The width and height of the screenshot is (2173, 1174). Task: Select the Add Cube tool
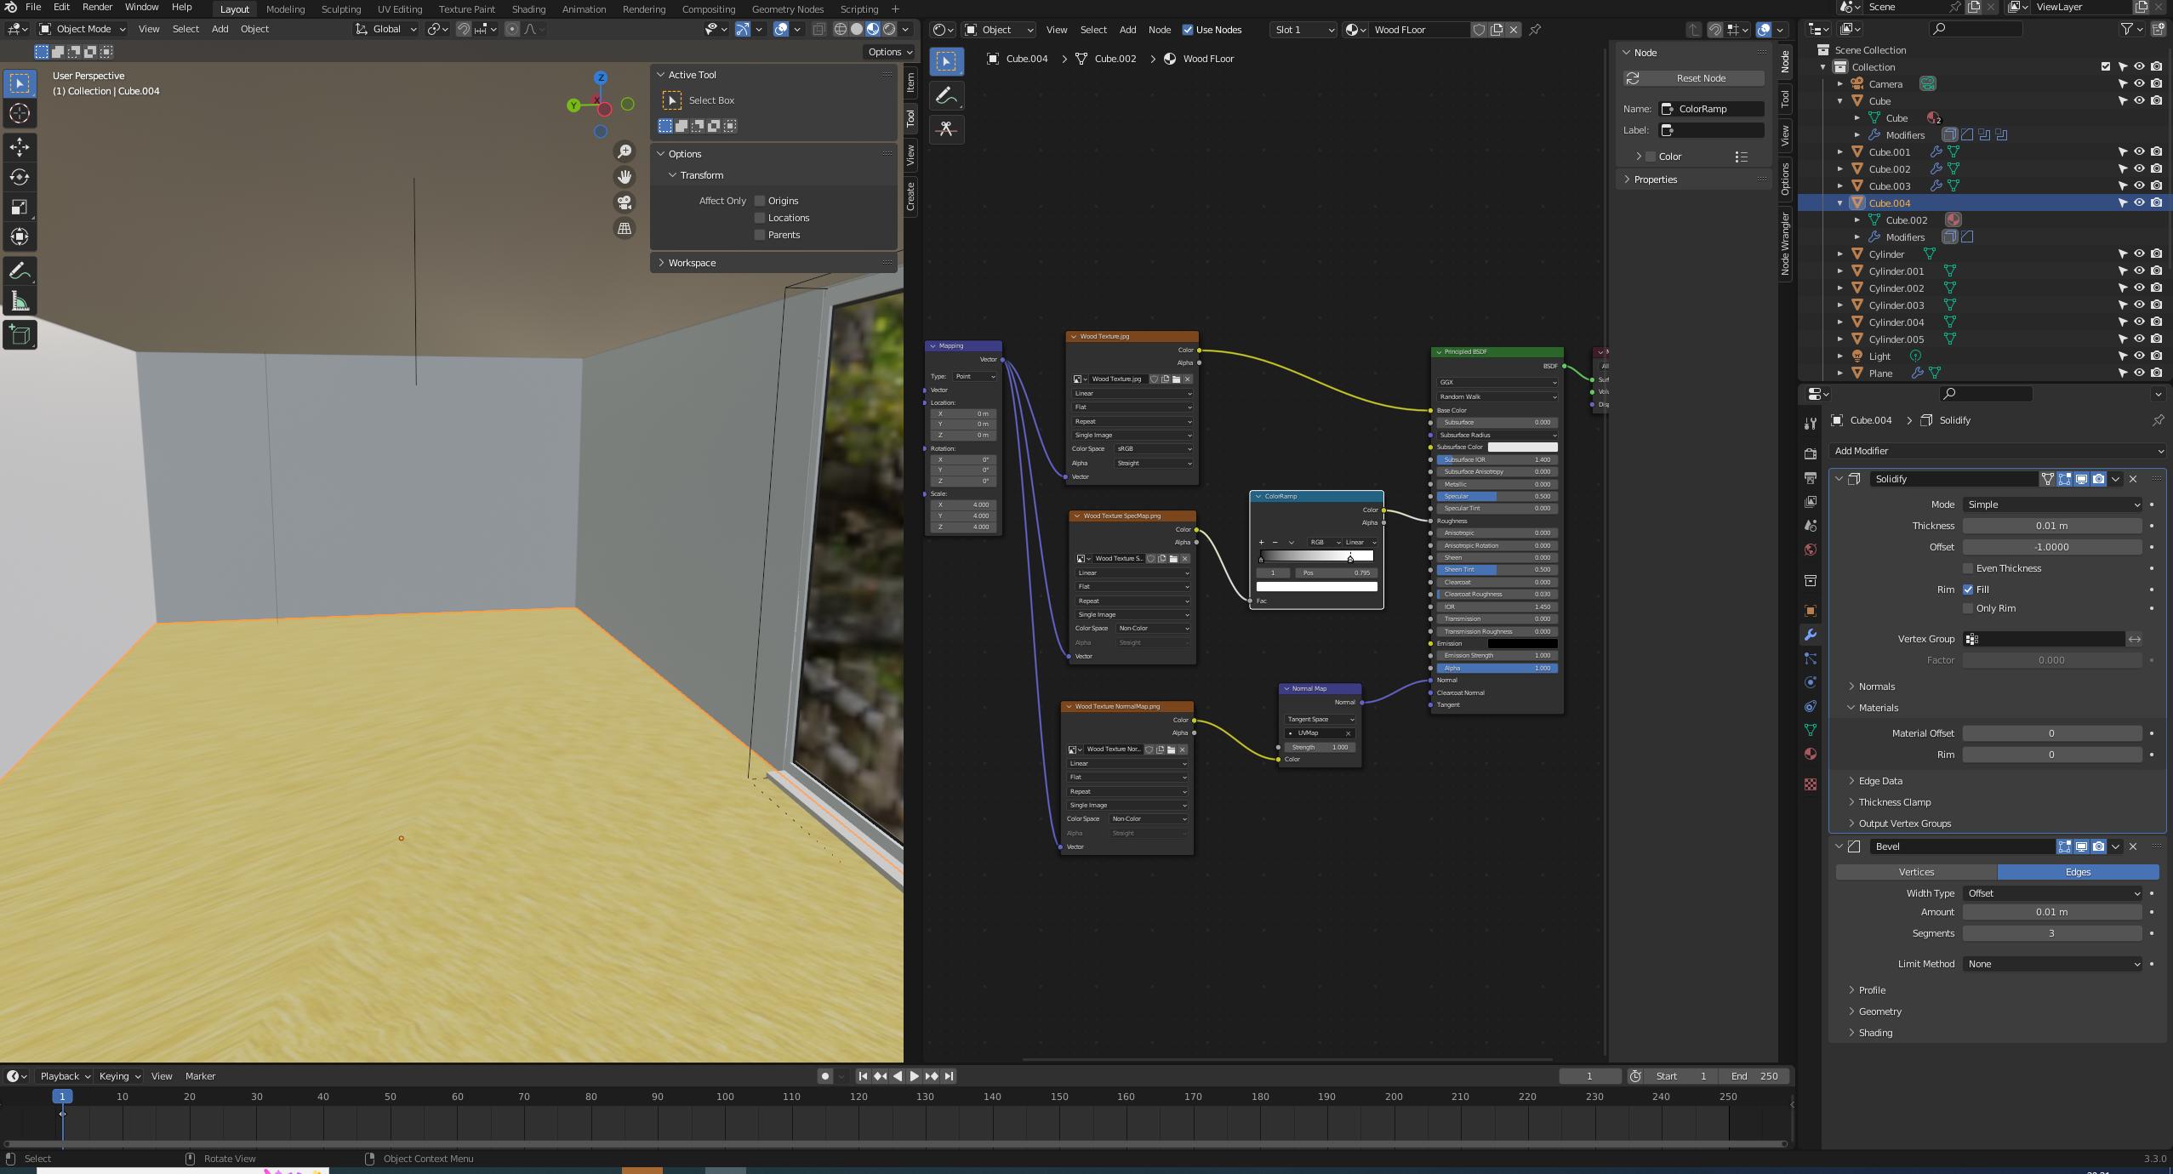(x=20, y=335)
